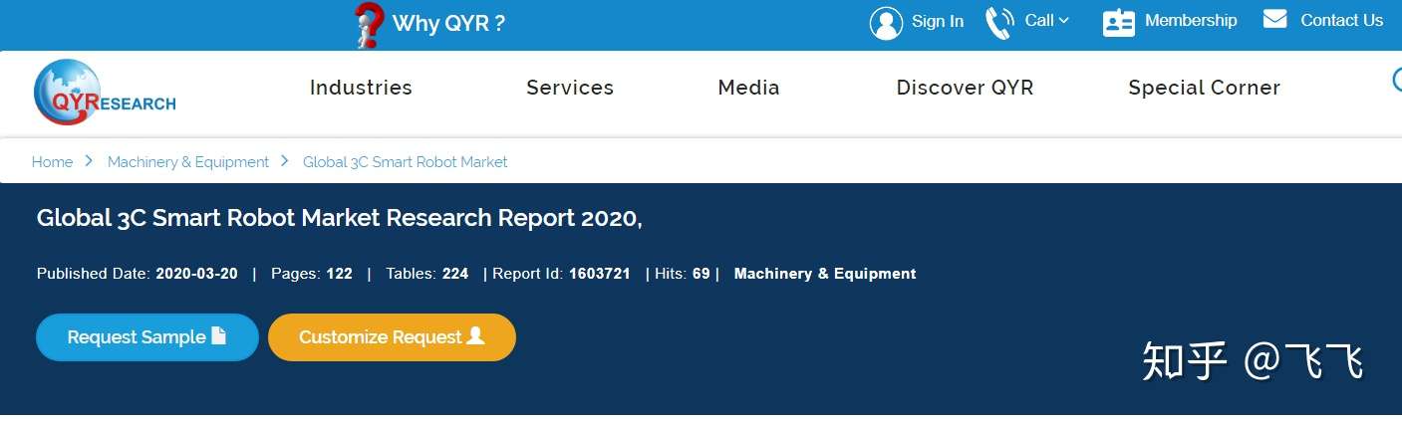Open Machinery & Equipment breadcrumb
Image resolution: width=1402 pixels, height=421 pixels.
pyautogui.click(x=188, y=161)
